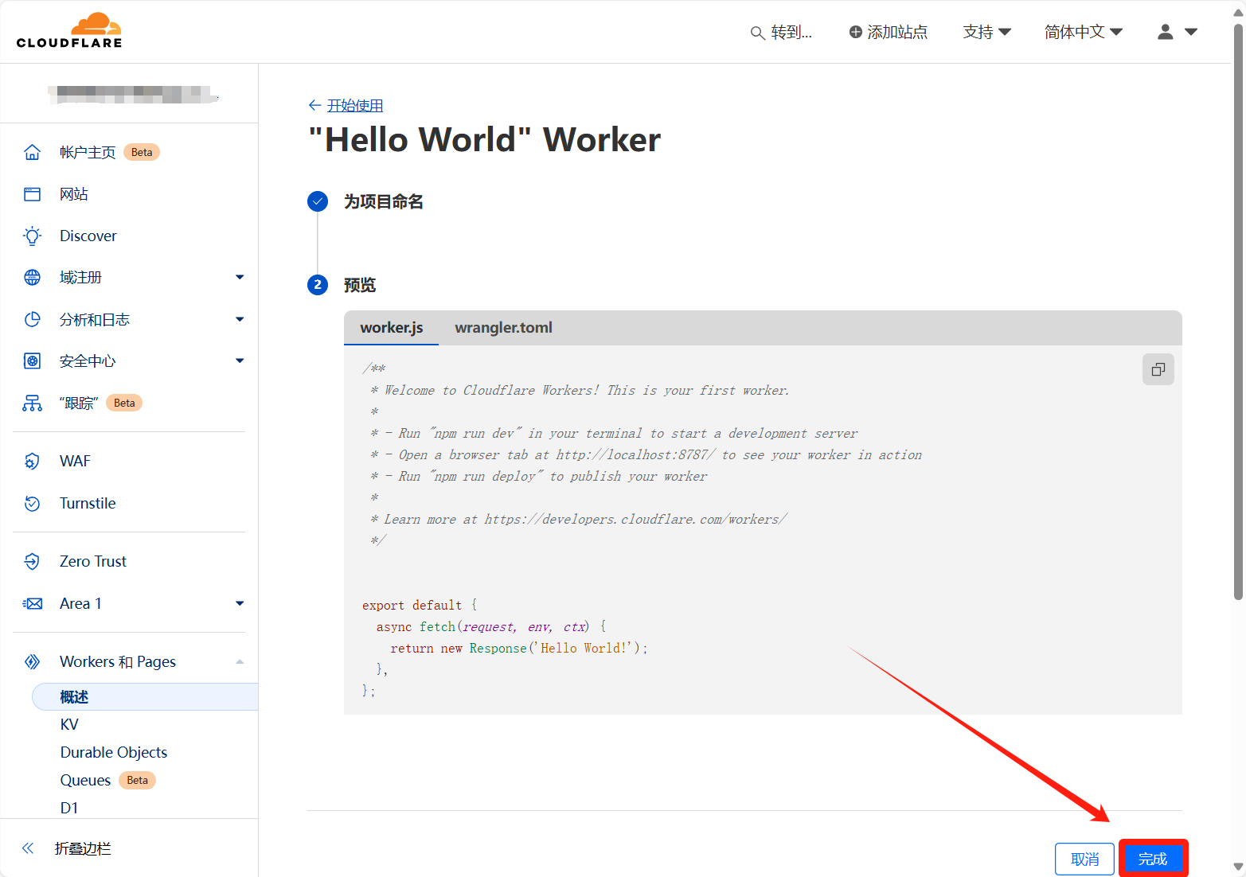
Task: Click the 折叠边栏 collapse arrows icon
Action: [x=28, y=848]
